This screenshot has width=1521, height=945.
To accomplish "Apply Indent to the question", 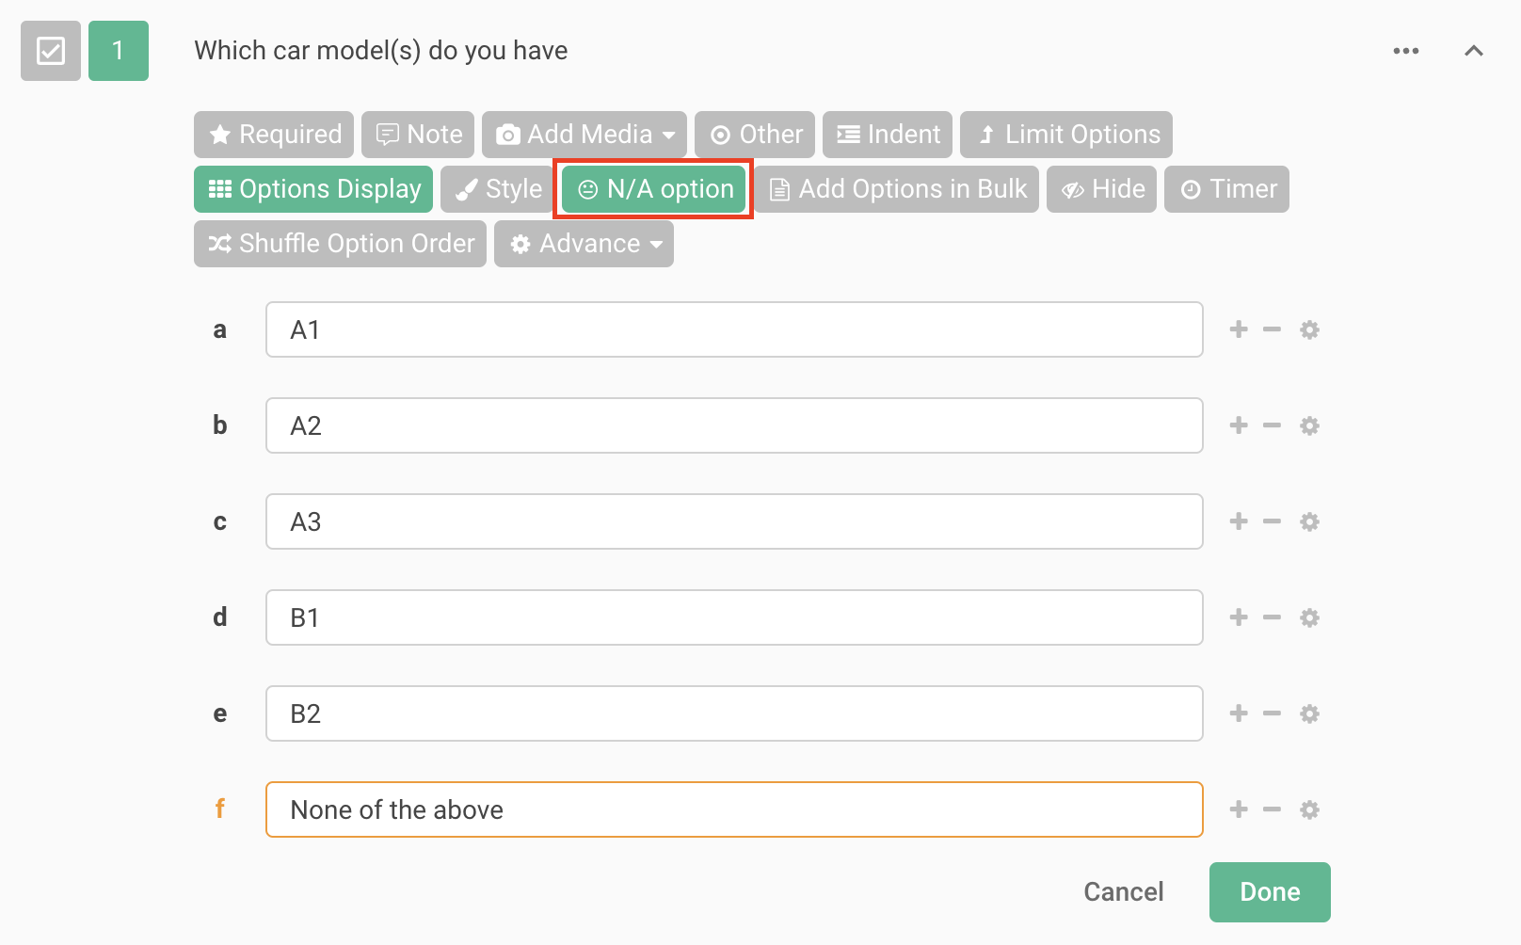I will (886, 135).
